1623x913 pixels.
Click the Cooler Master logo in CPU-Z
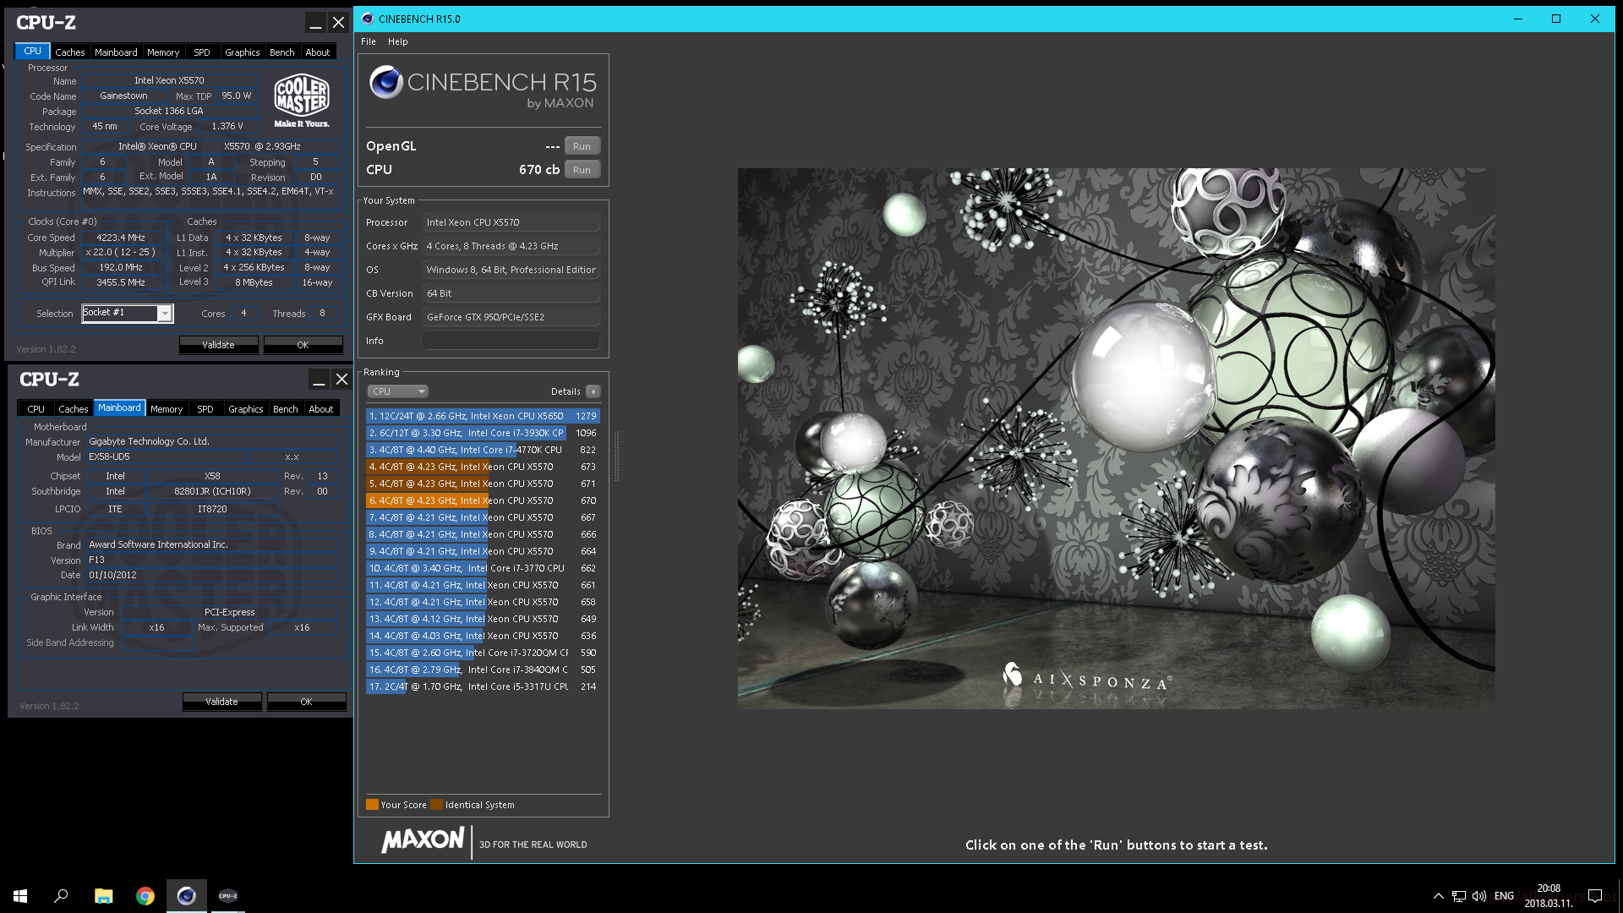point(302,101)
